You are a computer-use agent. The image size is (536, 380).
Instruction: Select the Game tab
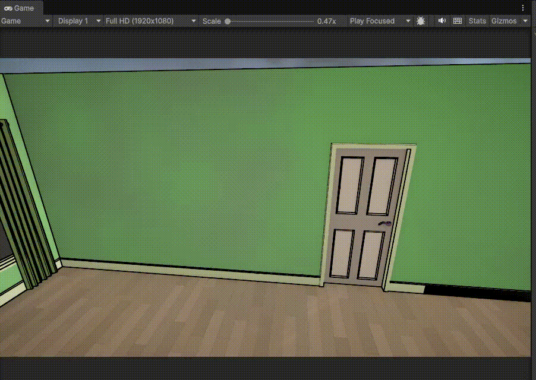(x=20, y=8)
